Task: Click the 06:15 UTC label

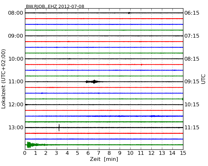Action: 192,13
